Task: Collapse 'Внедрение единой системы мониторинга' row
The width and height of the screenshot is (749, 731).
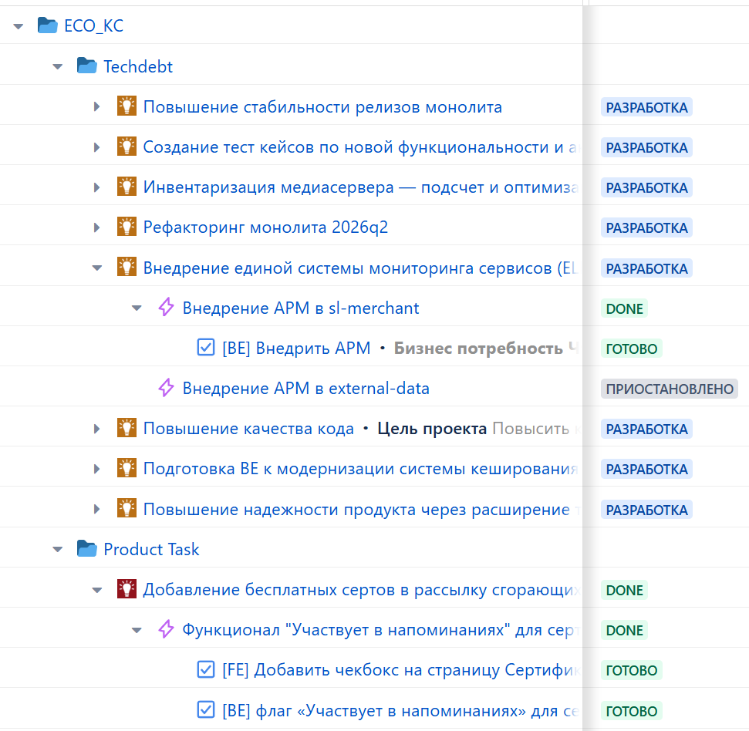Action: pos(97,268)
